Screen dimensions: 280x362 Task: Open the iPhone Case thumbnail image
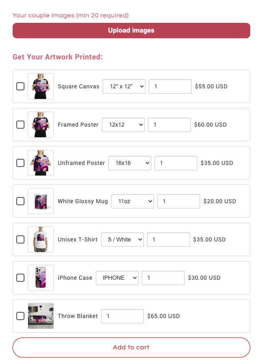41,278
